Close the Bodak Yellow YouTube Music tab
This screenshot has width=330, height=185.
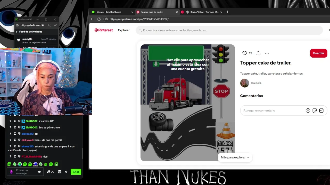221,12
